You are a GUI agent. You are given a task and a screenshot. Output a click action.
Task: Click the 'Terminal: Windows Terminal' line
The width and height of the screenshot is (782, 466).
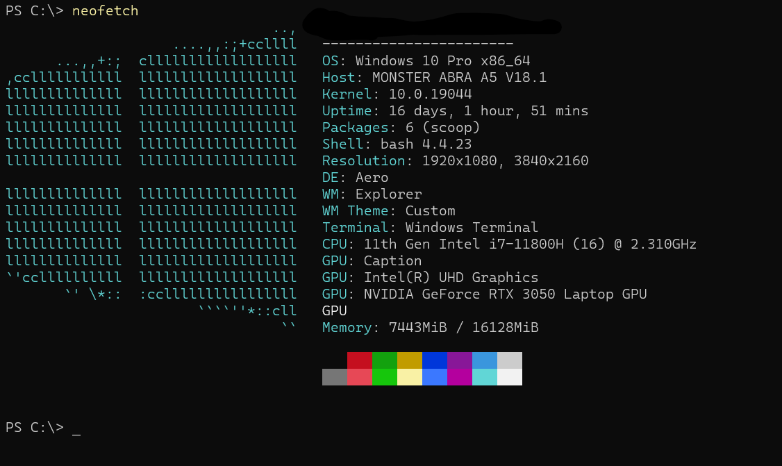431,228
